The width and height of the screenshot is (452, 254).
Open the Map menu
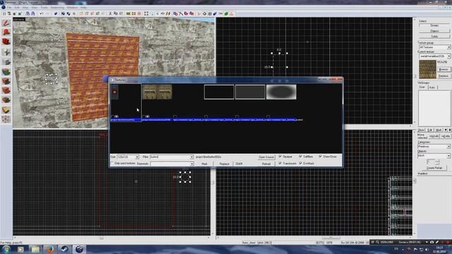click(25, 8)
